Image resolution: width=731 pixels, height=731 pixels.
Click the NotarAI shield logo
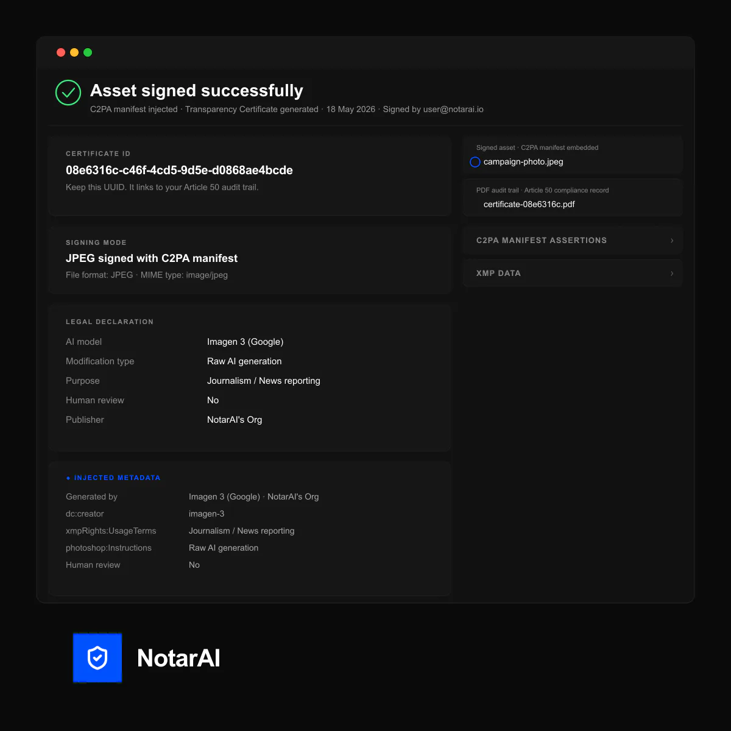click(97, 657)
